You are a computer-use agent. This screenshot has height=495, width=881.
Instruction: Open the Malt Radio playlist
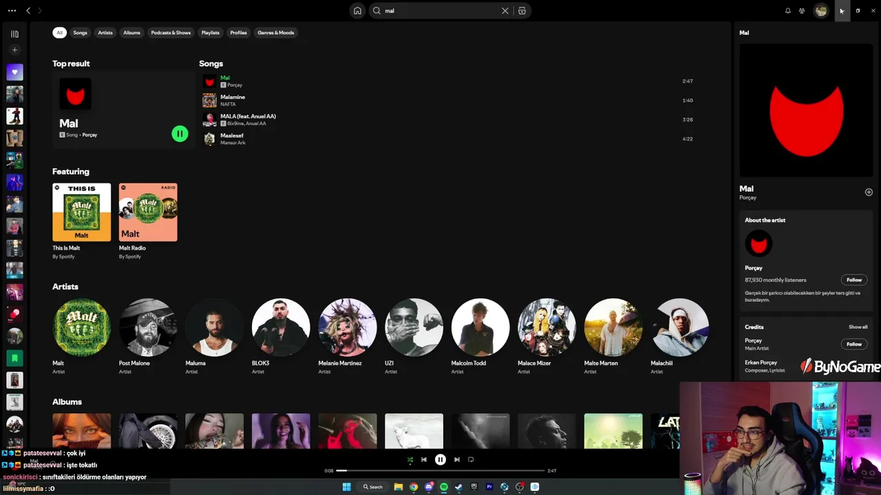click(148, 221)
